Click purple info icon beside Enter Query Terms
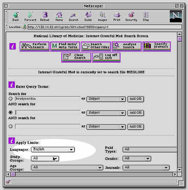The height and width of the screenshot is (190, 188). pos(11,85)
